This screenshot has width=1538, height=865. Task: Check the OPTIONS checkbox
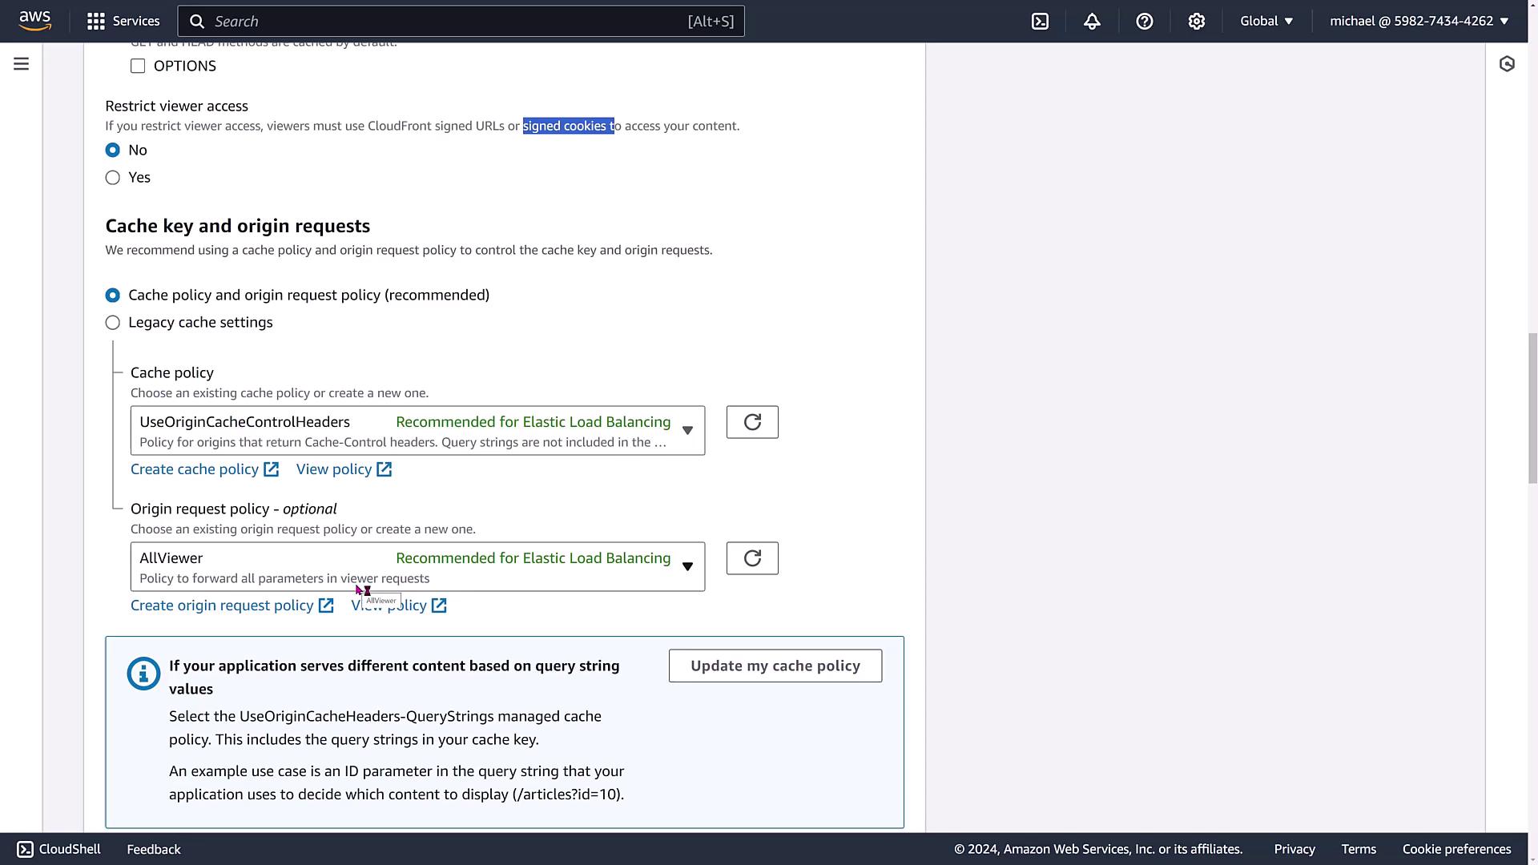(x=138, y=66)
